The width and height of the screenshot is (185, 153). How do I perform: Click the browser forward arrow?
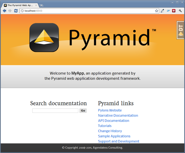[10, 11]
